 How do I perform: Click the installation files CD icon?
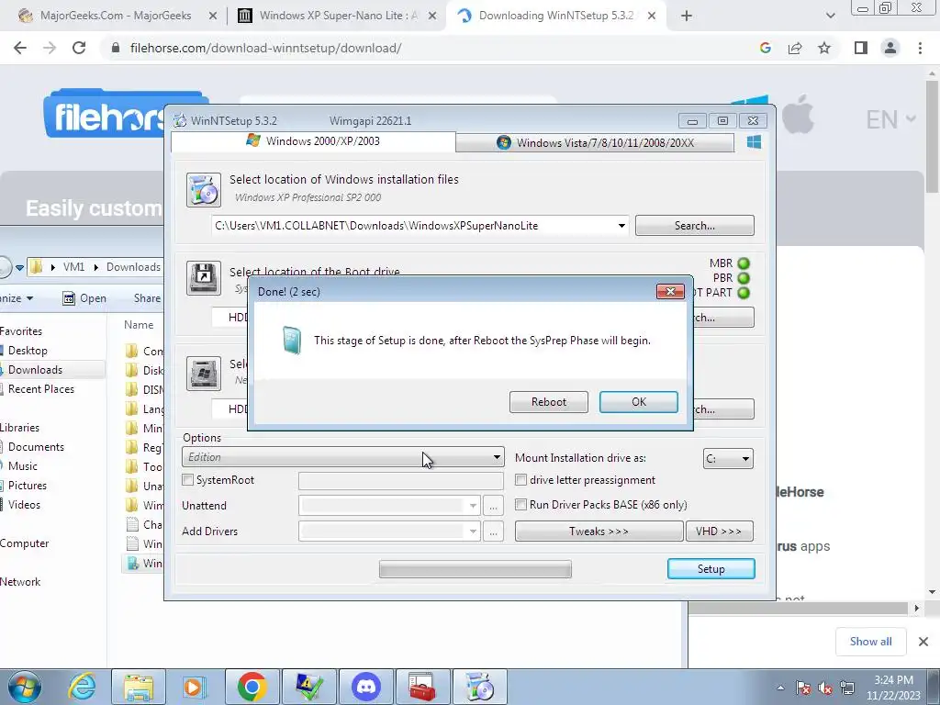203,189
